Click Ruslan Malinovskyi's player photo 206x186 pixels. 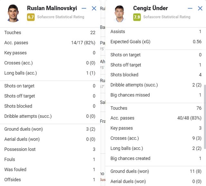(14, 13)
